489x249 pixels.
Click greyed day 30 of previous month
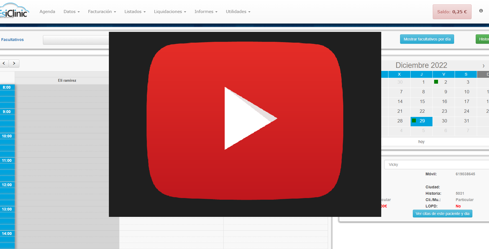pos(399,82)
